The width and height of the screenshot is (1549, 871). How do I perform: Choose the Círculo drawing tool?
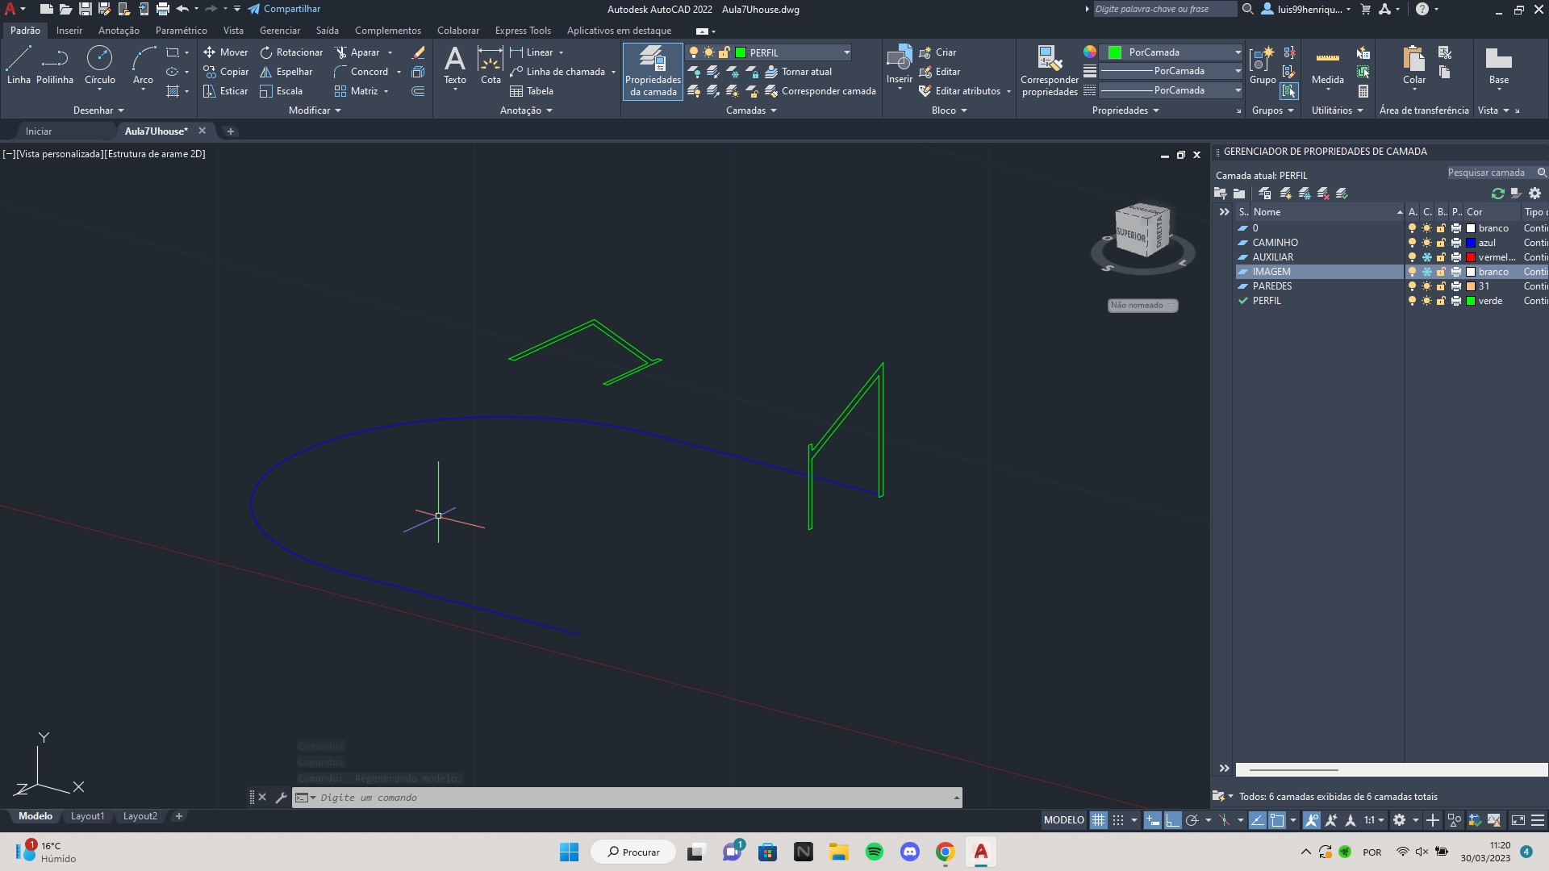[x=100, y=65]
